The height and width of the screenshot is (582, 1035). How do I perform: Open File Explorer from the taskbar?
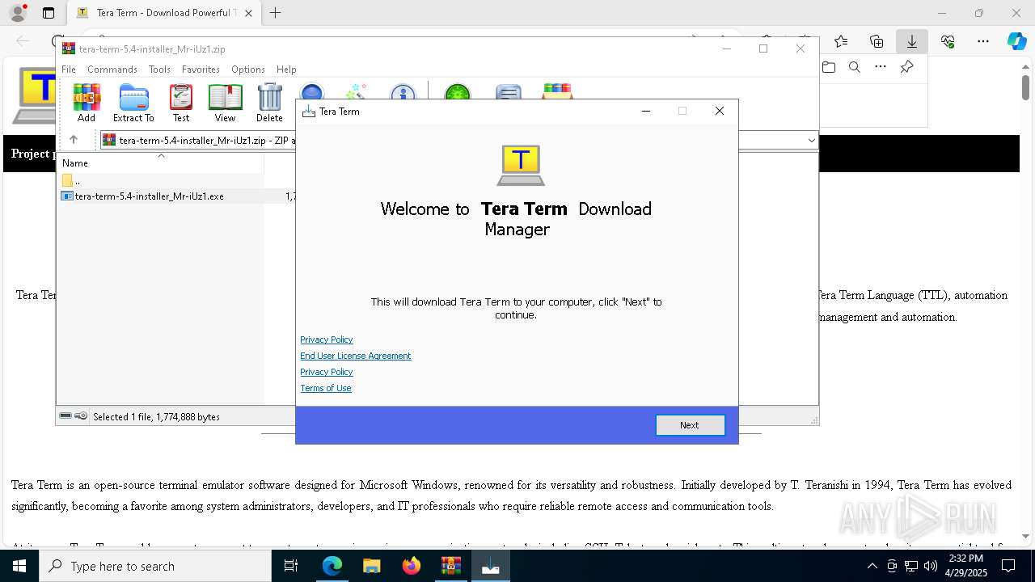point(371,566)
